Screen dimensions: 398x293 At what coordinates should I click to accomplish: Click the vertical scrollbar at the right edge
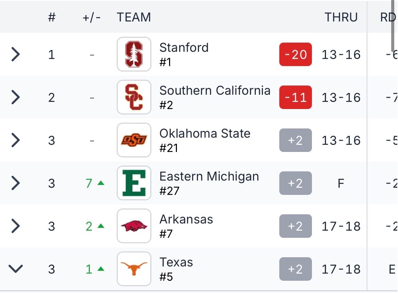coord(393,26)
